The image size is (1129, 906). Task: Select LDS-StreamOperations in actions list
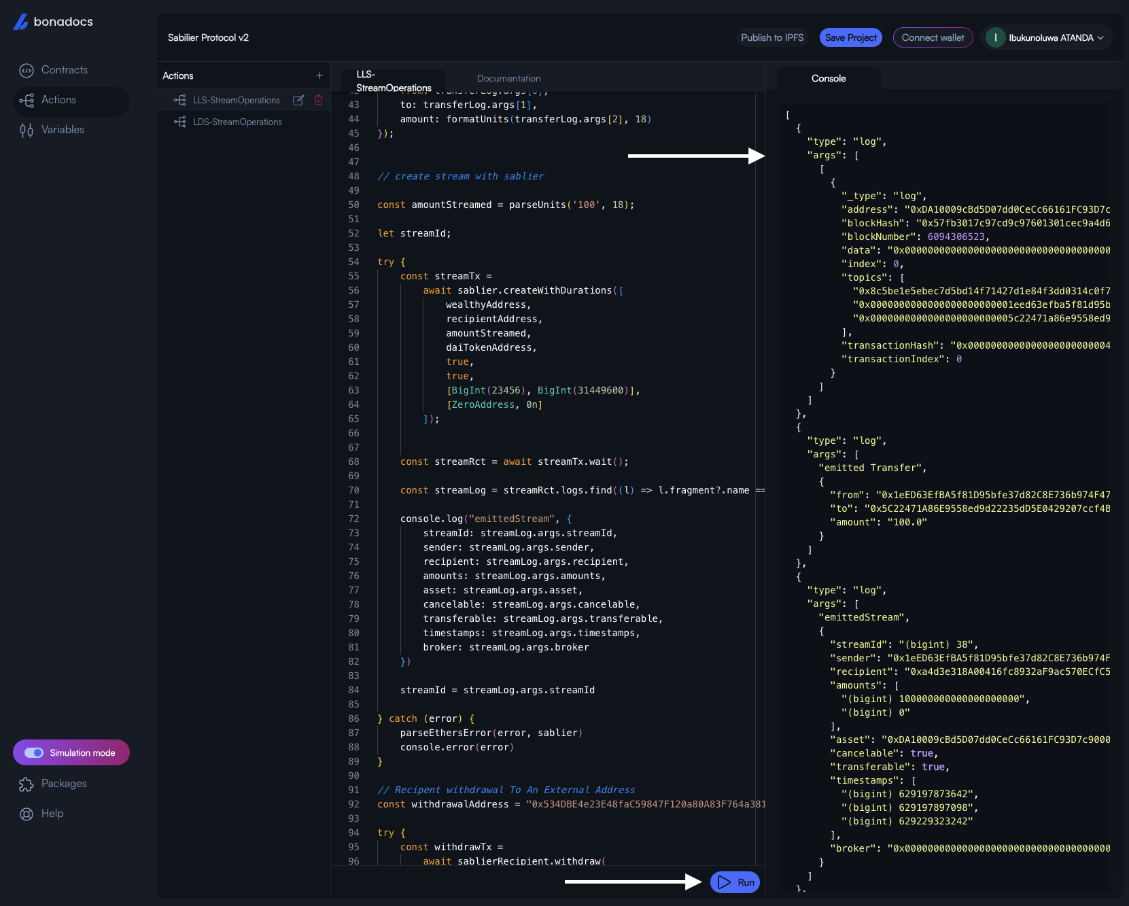pyautogui.click(x=237, y=122)
